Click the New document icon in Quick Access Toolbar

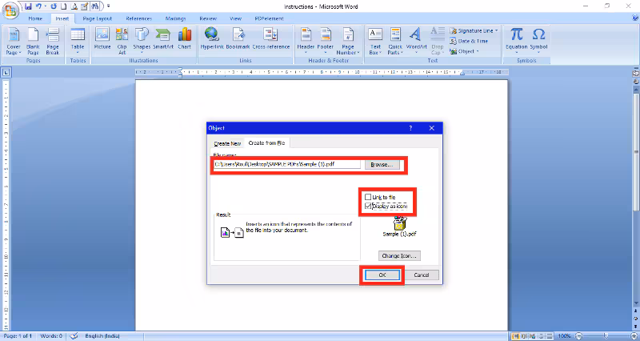tap(64, 6)
